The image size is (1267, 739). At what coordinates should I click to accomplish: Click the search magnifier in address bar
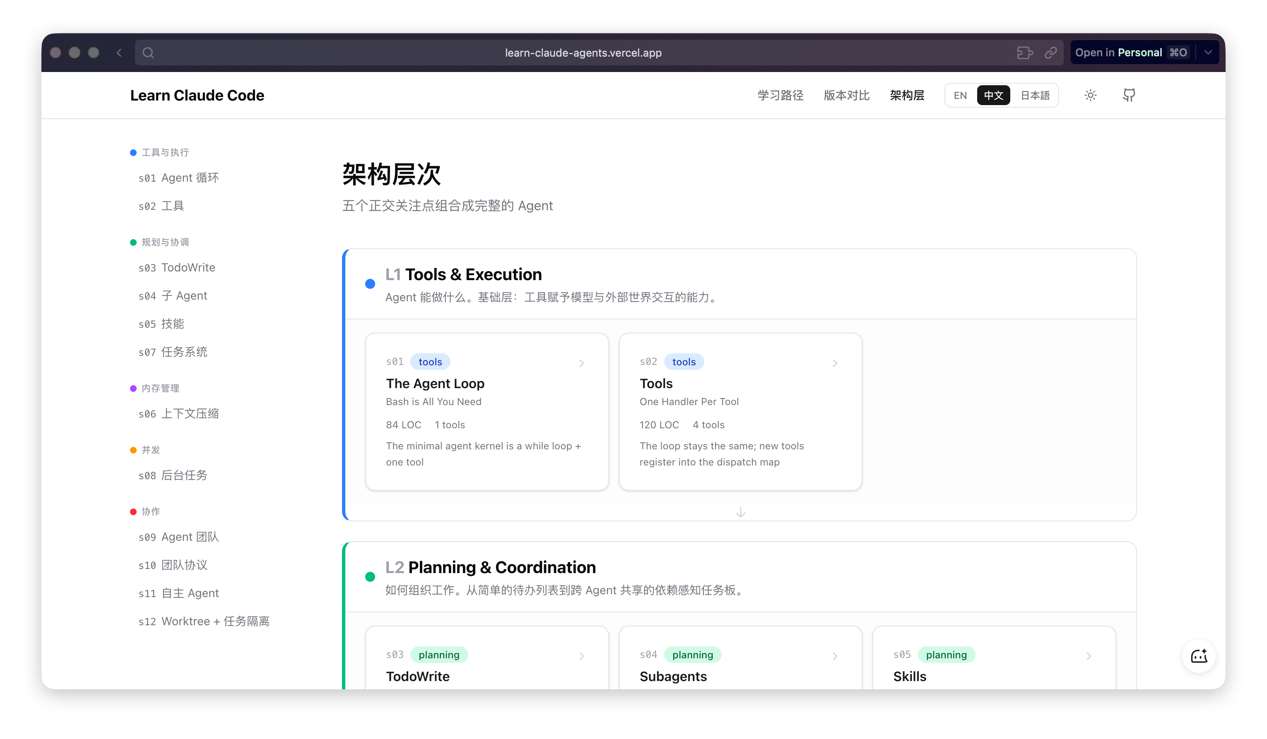148,53
